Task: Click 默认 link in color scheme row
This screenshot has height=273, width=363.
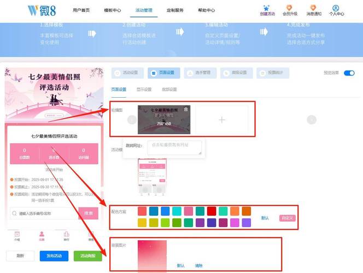Action: (265, 218)
